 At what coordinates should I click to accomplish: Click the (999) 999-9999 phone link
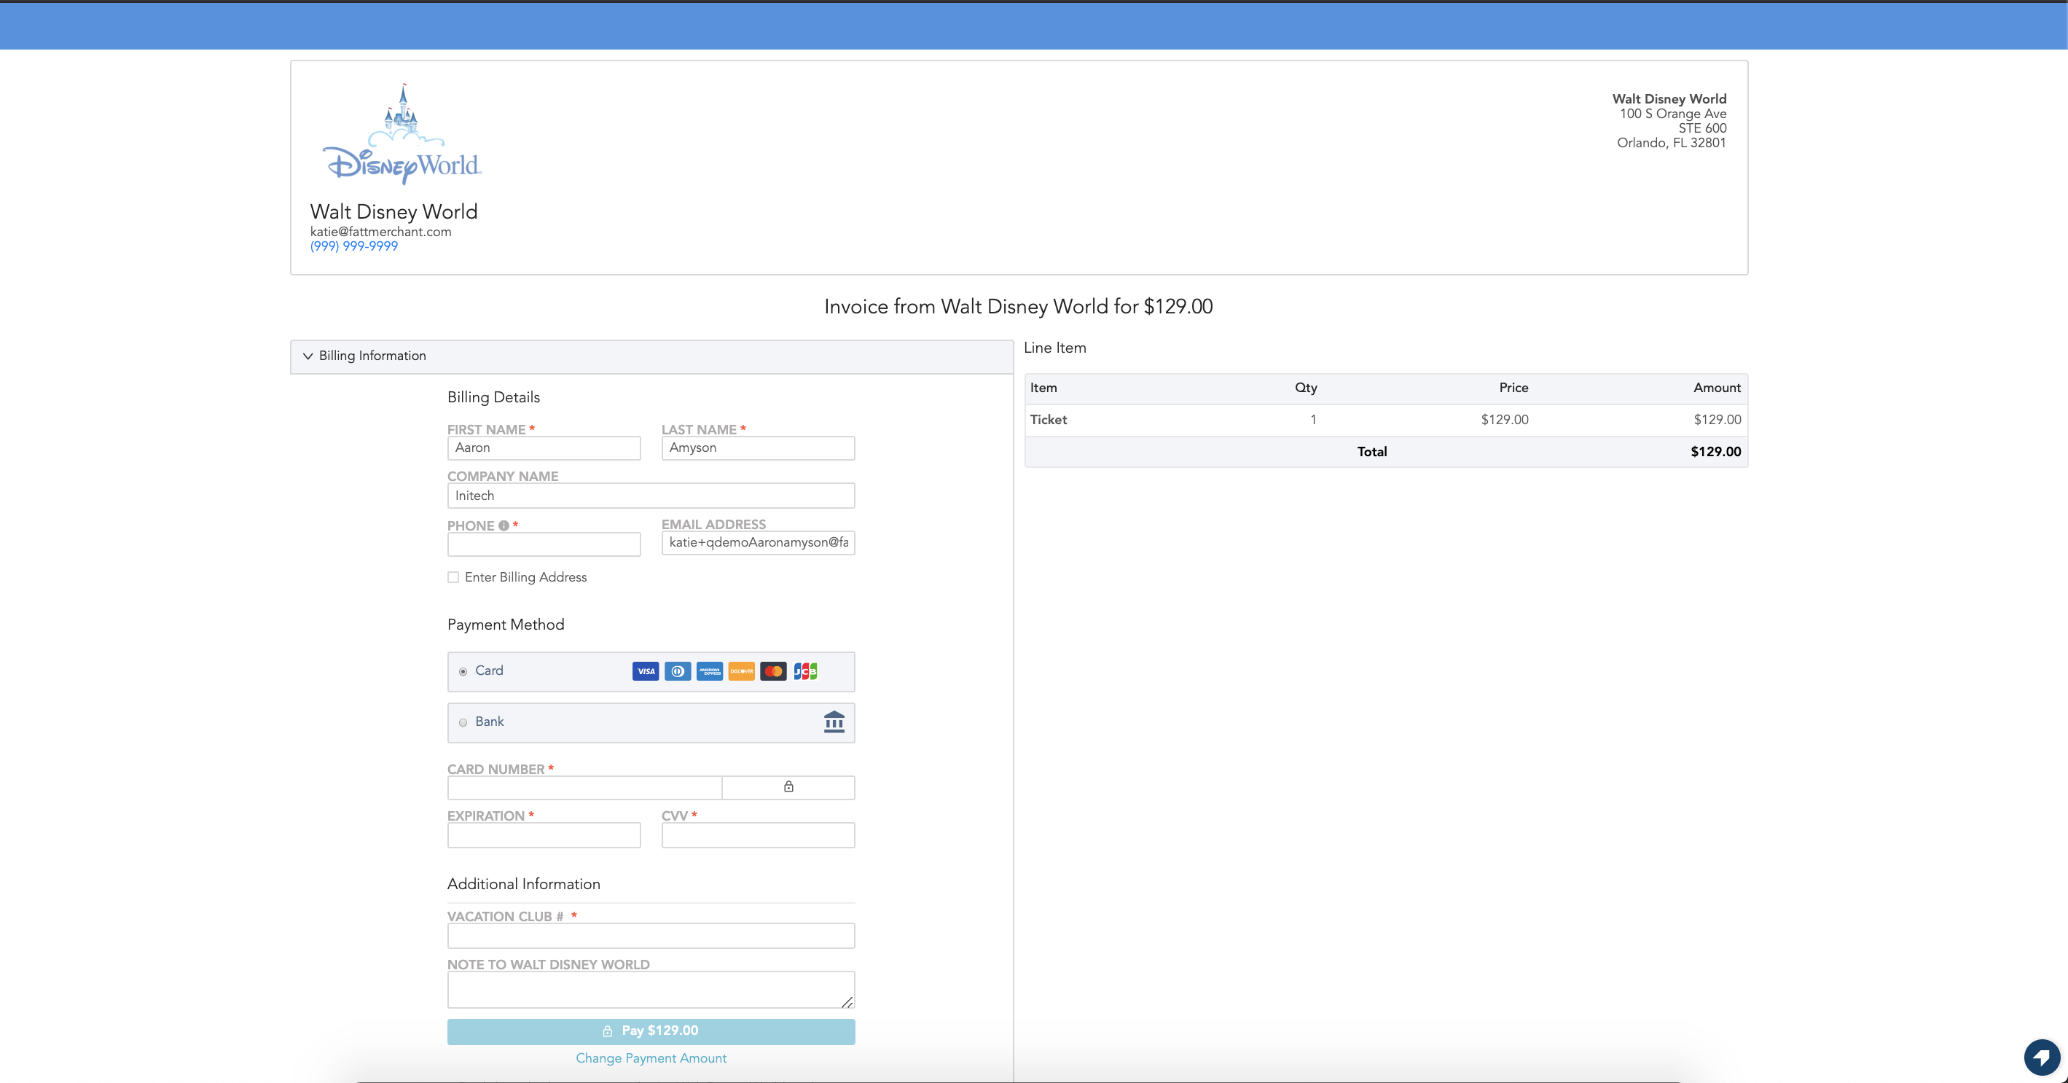coord(354,246)
